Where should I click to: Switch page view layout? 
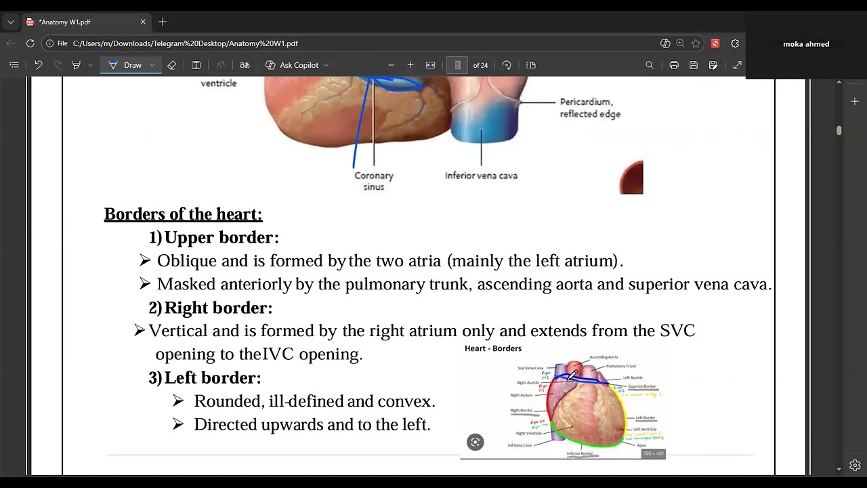(531, 65)
